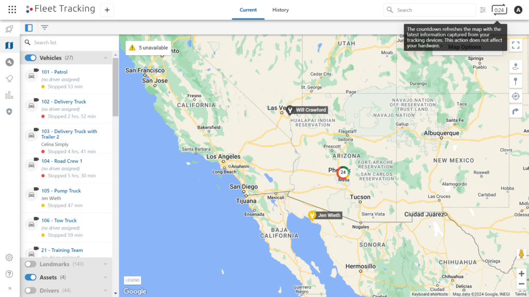The height and width of the screenshot is (297, 529).
Task: Open the filter icon above the vehicle list
Action: [x=44, y=27]
